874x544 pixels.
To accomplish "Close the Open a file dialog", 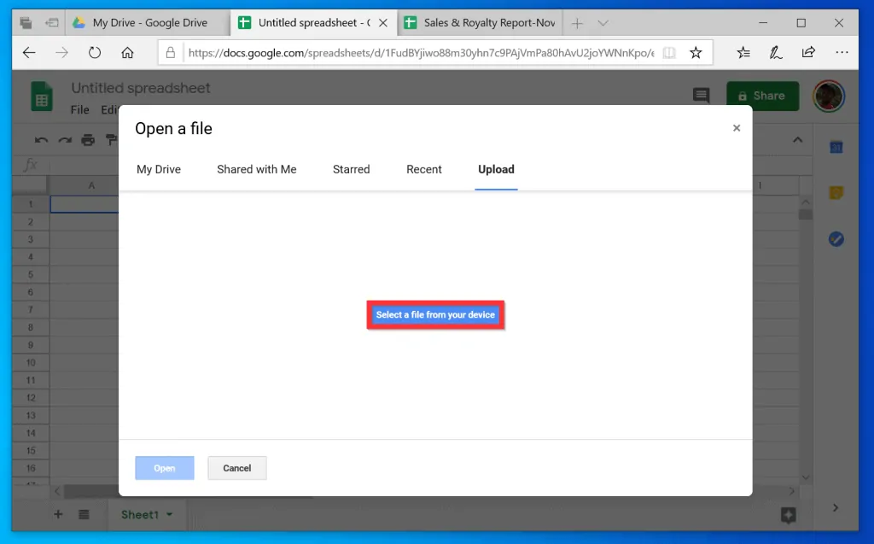I will 736,128.
